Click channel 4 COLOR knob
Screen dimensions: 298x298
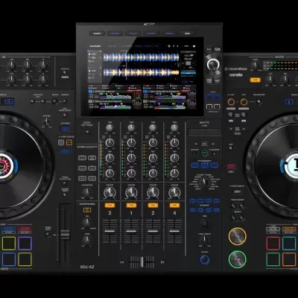pyautogui.click(x=174, y=193)
